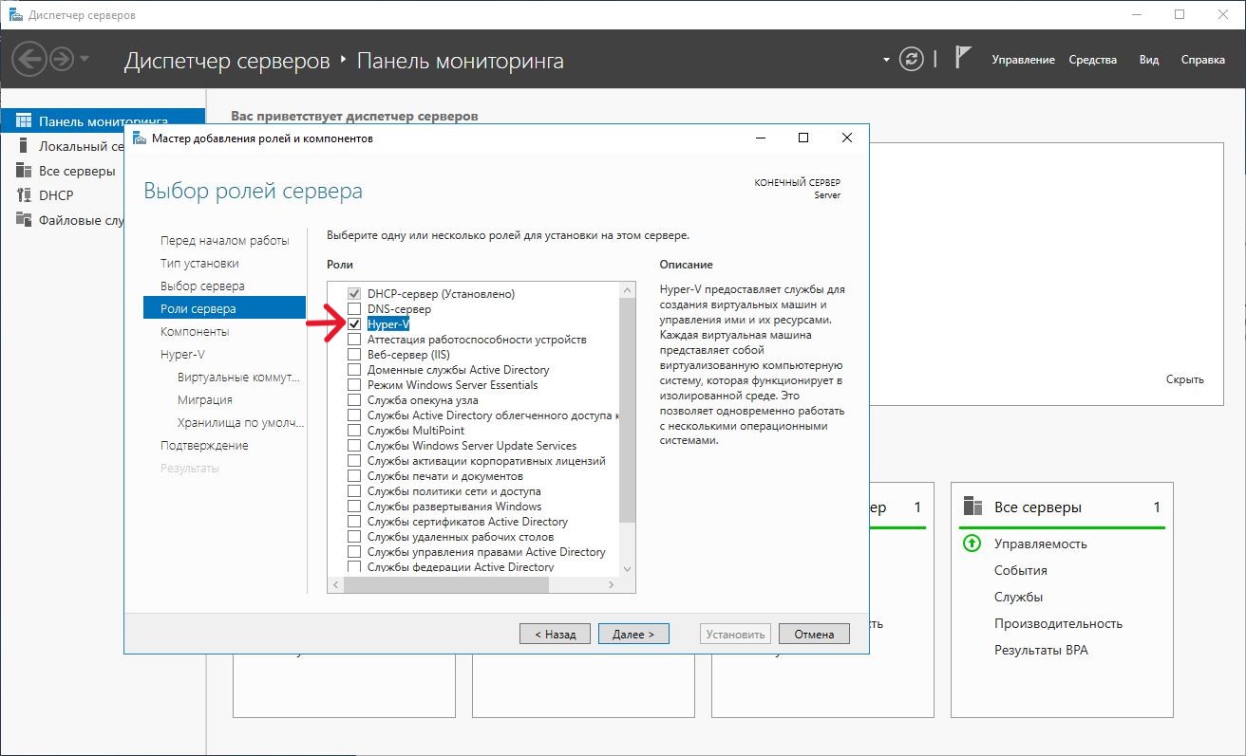The height and width of the screenshot is (756, 1246).
Task: Check the Веб-сервер (IIS) checkbox
Action: click(x=354, y=355)
